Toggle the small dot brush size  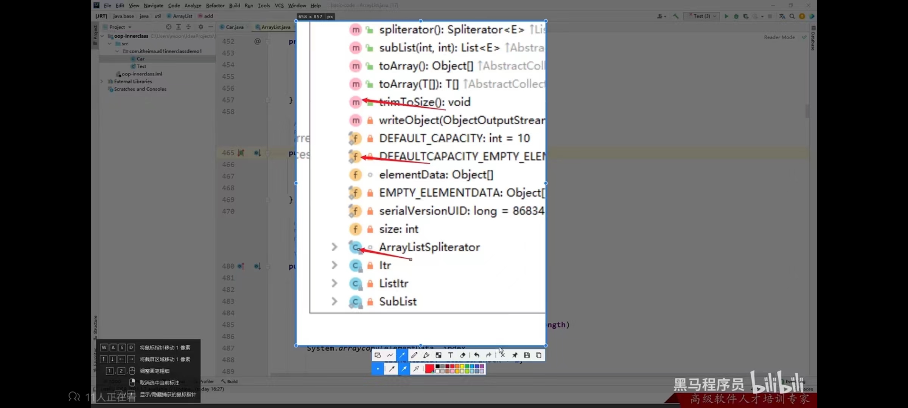(378, 369)
